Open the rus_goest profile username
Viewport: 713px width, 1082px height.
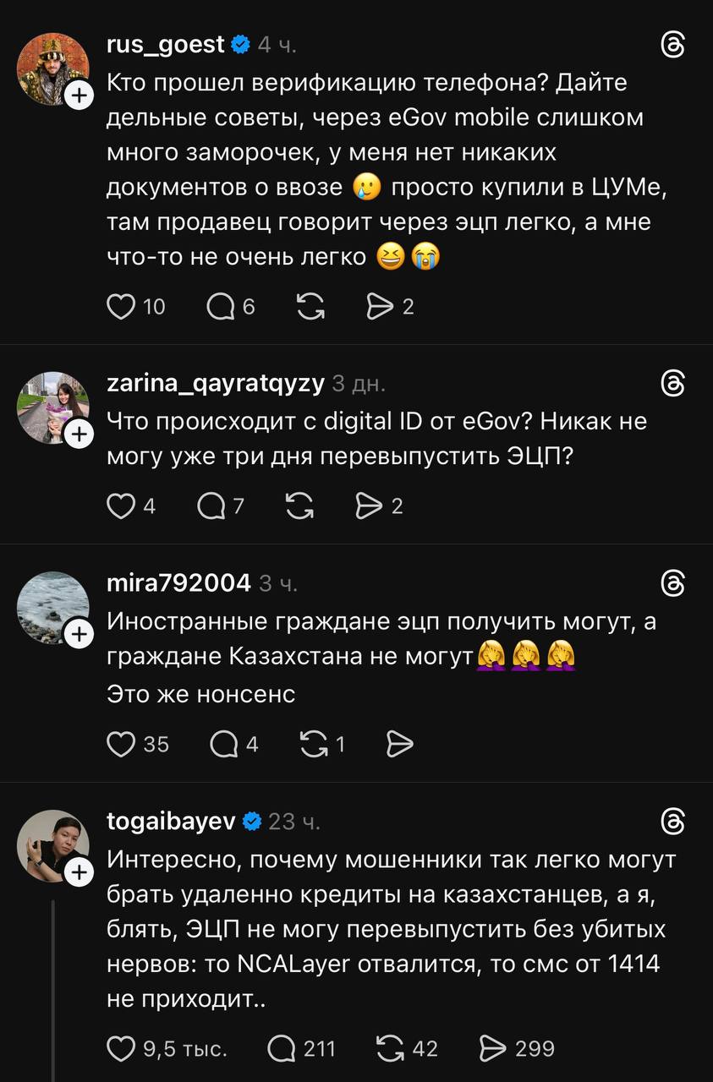pyautogui.click(x=166, y=45)
